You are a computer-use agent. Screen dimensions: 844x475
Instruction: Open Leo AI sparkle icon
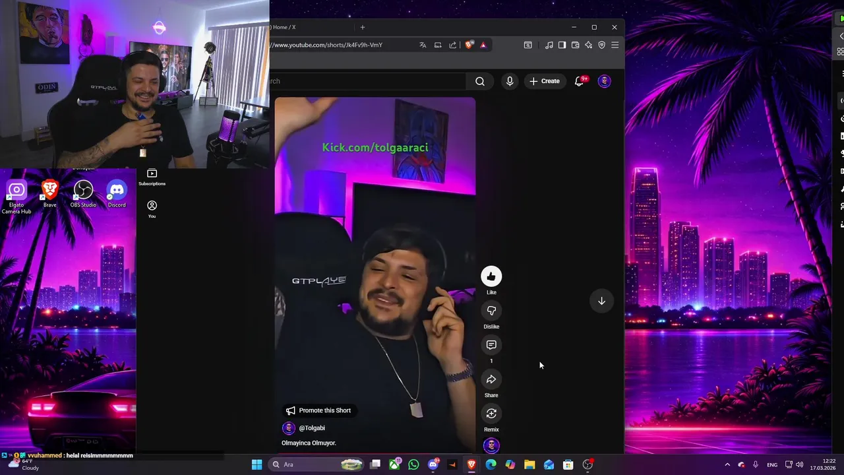coord(588,45)
